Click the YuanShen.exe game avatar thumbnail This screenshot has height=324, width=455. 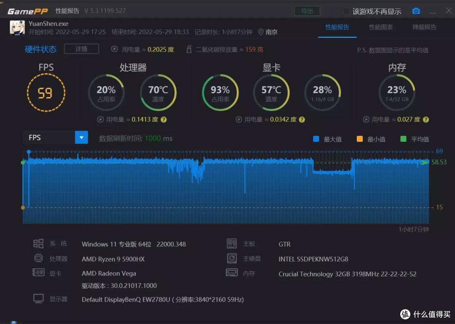coord(17,28)
